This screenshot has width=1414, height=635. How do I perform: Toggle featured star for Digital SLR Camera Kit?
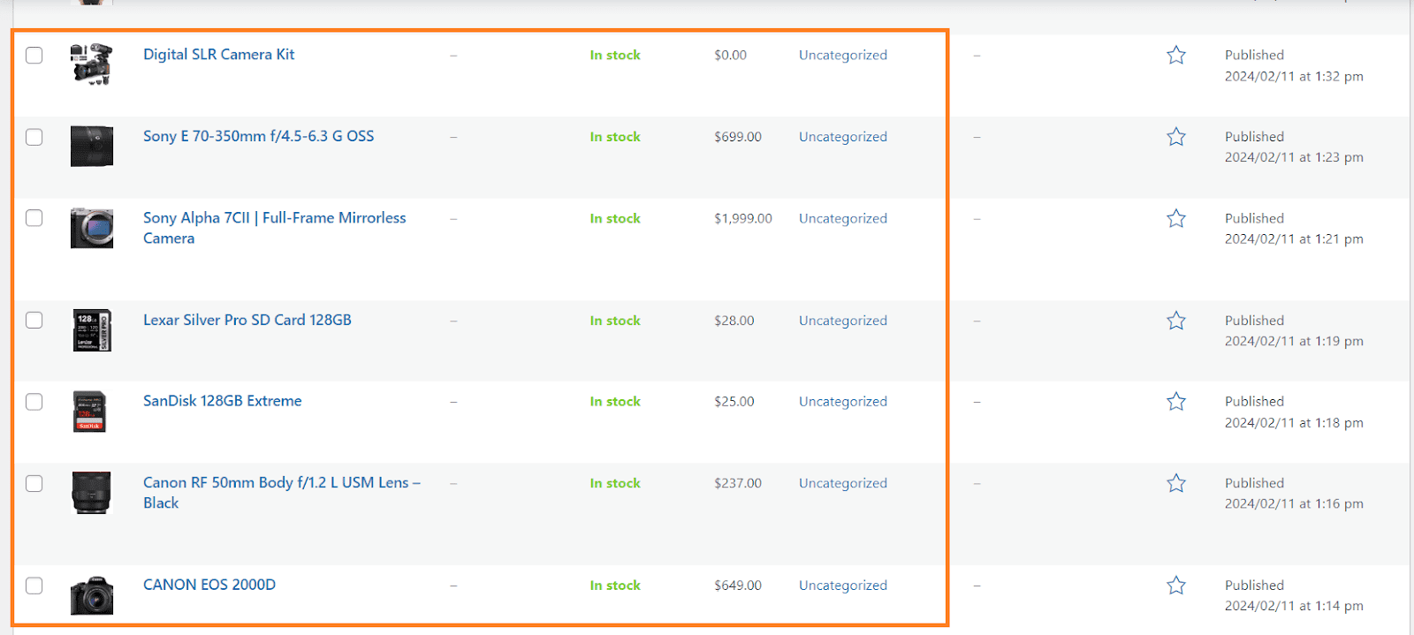(x=1175, y=55)
